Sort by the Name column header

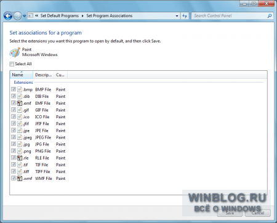point(22,75)
